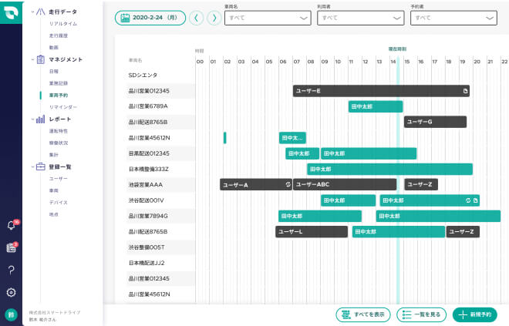Collapse the 走行データ menu section
Screen dimensions: 509x326
pos(32,12)
